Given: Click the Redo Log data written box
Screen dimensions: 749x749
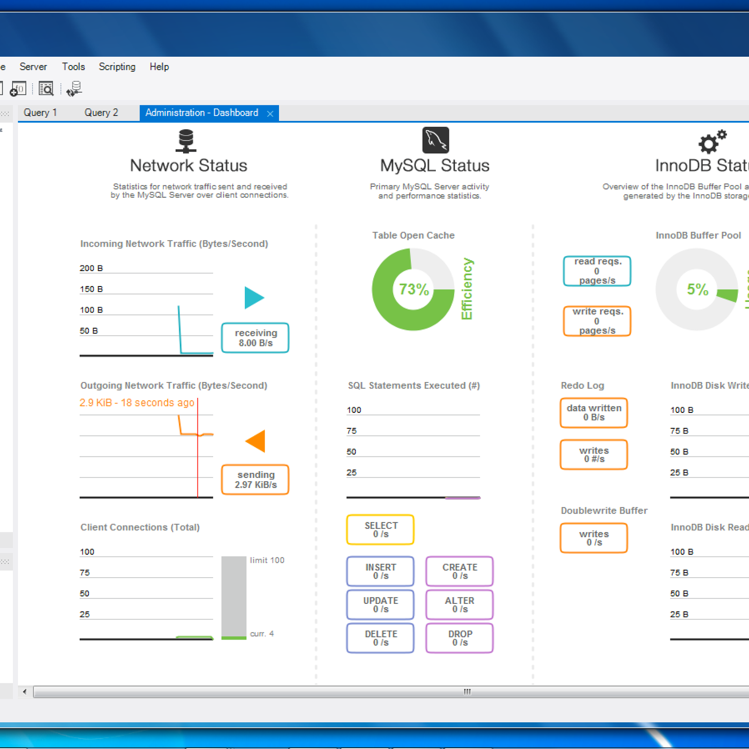Looking at the screenshot, I should pos(594,413).
